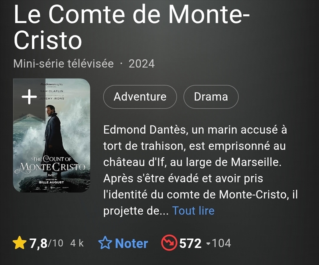Image resolution: width=319 pixels, height=265 pixels.
Task: Click the yellow star rating icon
Action: coord(20,243)
